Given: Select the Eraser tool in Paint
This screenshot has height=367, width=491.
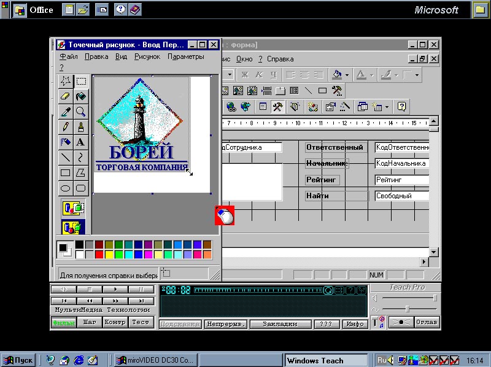Looking at the screenshot, I should tap(66, 96).
